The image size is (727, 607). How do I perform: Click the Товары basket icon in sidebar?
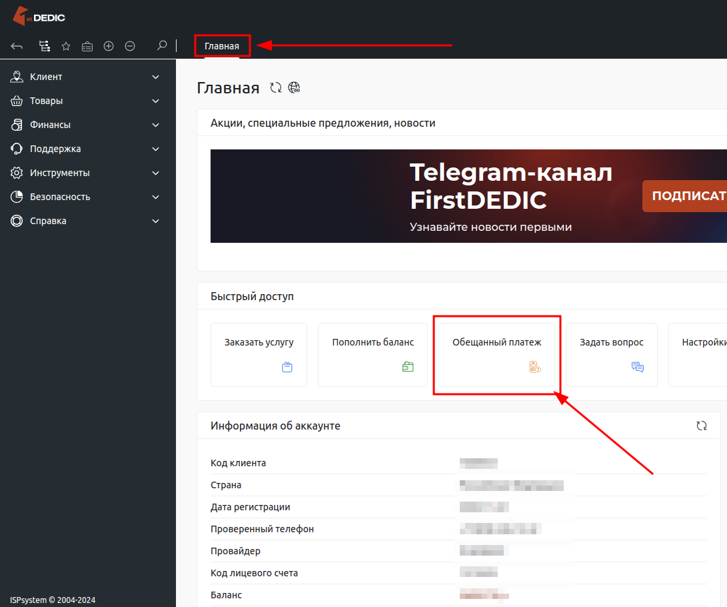coord(17,101)
